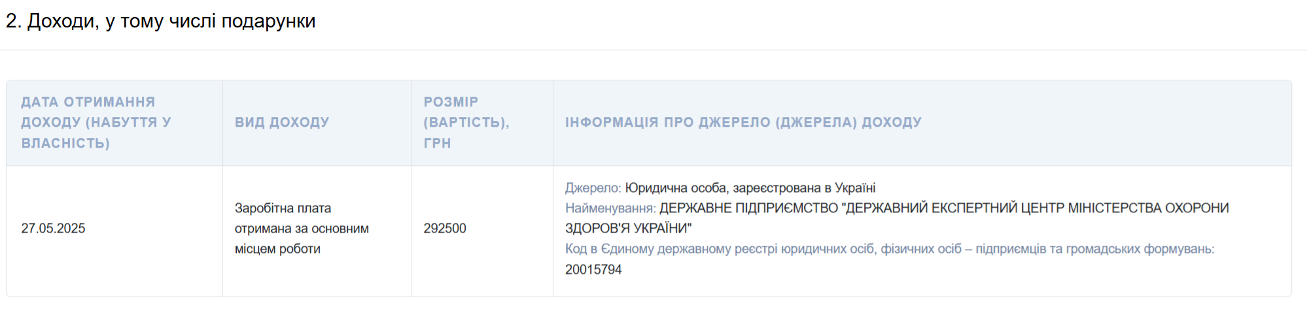Click "ДЕРЖАВНЕ ПІДПРИЄМСТВО" in the organization name
The height and width of the screenshot is (311, 1307).
point(748,208)
